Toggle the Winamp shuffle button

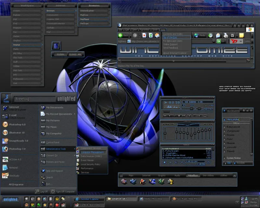pos(197,115)
